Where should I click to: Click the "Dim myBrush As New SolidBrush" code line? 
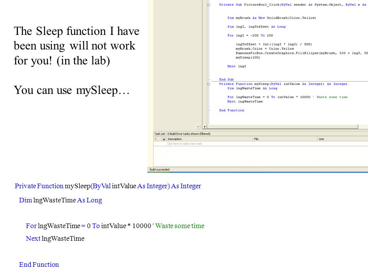[272, 18]
